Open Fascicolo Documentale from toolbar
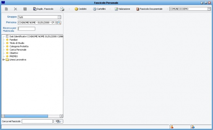The width and height of the screenshot is (213, 130). 149,9
